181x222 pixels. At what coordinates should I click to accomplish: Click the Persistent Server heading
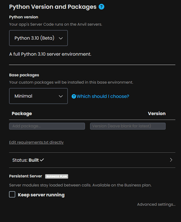pyautogui.click(x=26, y=176)
